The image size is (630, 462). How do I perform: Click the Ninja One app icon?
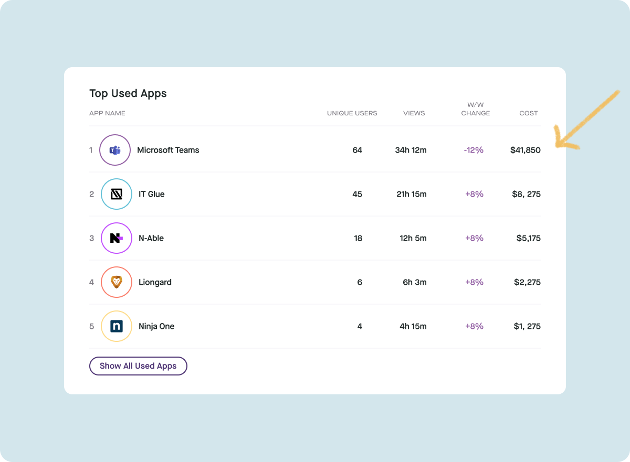(117, 326)
